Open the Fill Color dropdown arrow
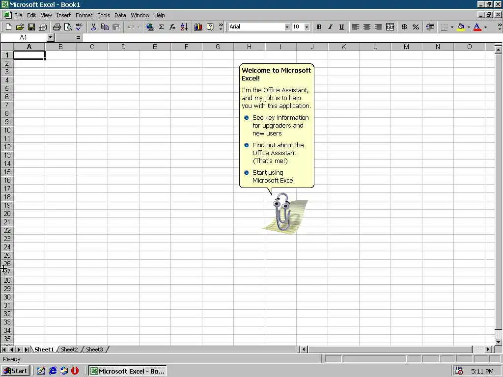Viewport: 503px width, 377px height. point(469,27)
